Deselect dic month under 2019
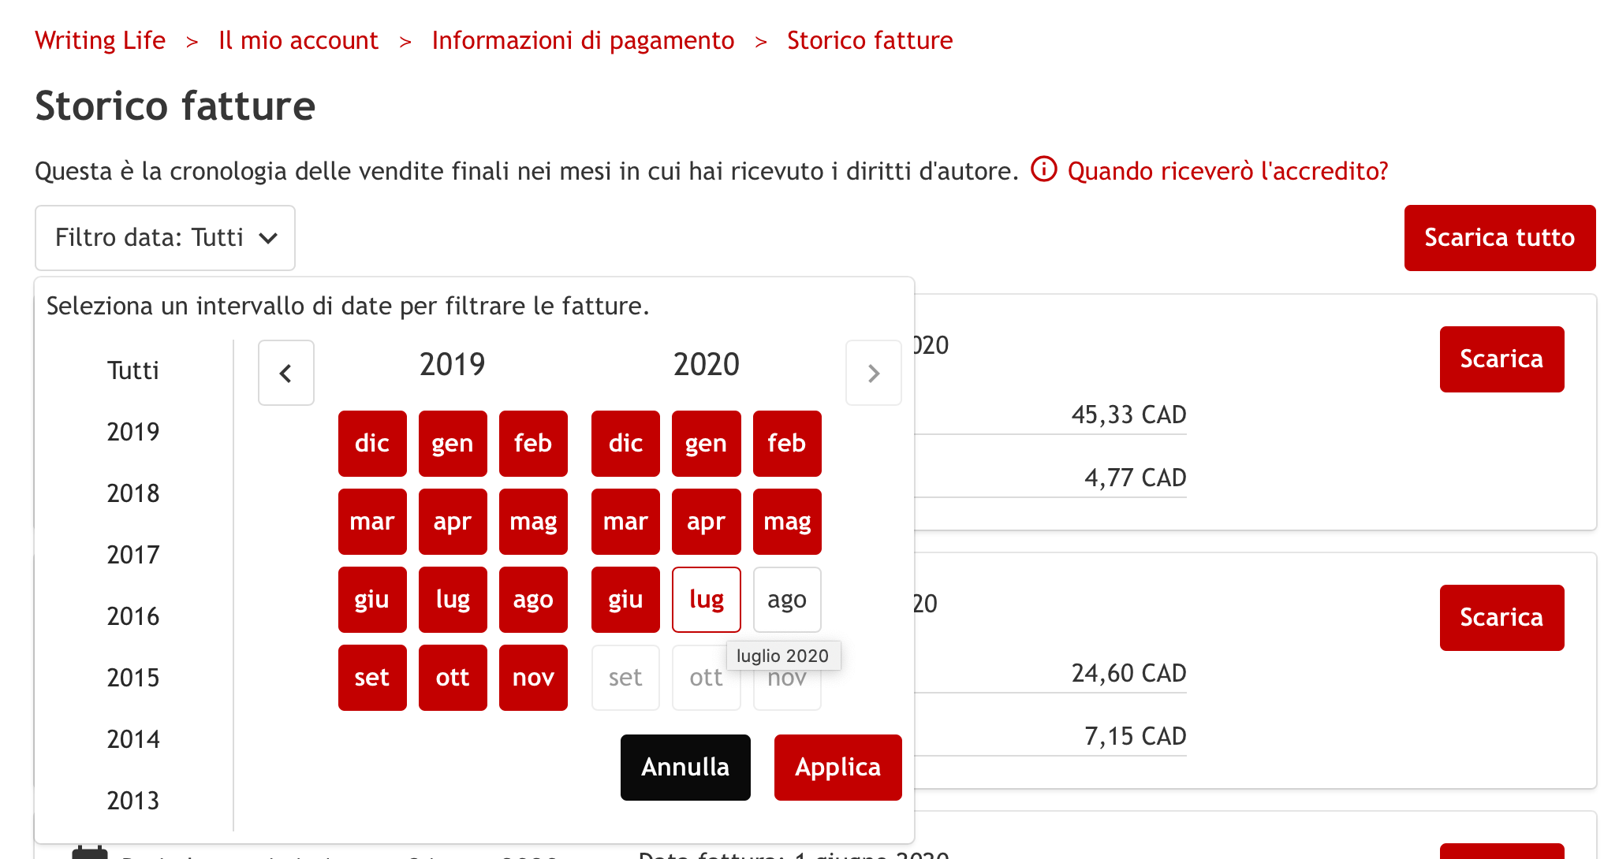Viewport: 1604px width, 859px height. click(x=371, y=444)
